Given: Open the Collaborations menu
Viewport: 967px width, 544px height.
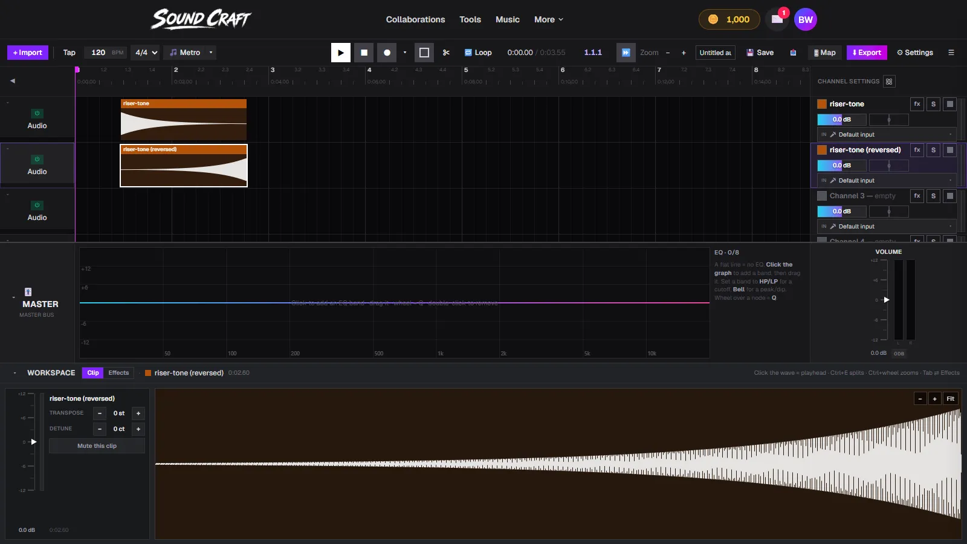Looking at the screenshot, I should (415, 19).
